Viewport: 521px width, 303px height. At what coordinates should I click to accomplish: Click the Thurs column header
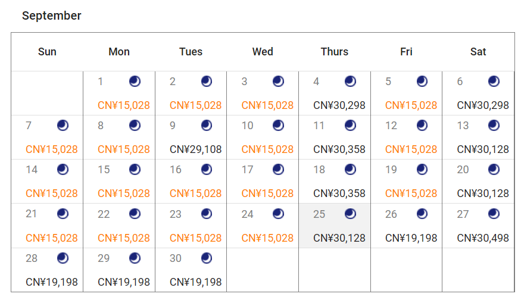(x=334, y=52)
